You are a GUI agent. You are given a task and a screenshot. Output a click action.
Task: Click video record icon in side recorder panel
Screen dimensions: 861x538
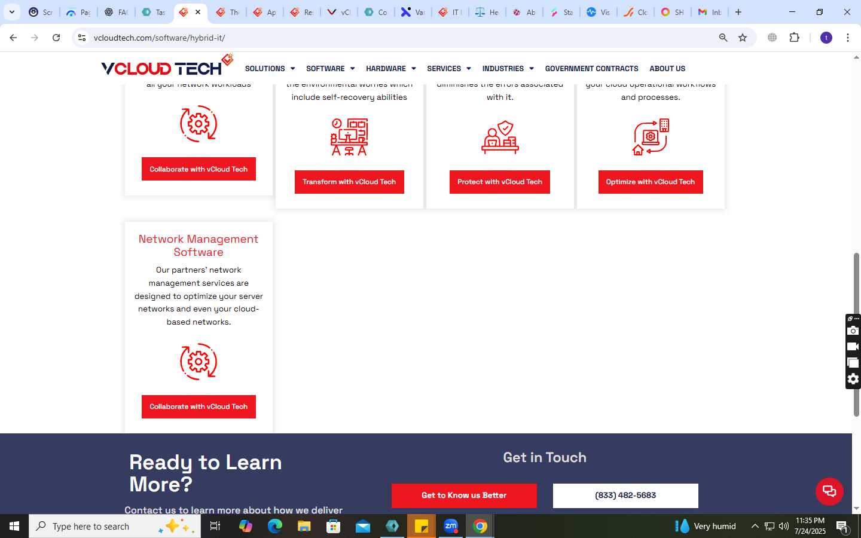853,347
